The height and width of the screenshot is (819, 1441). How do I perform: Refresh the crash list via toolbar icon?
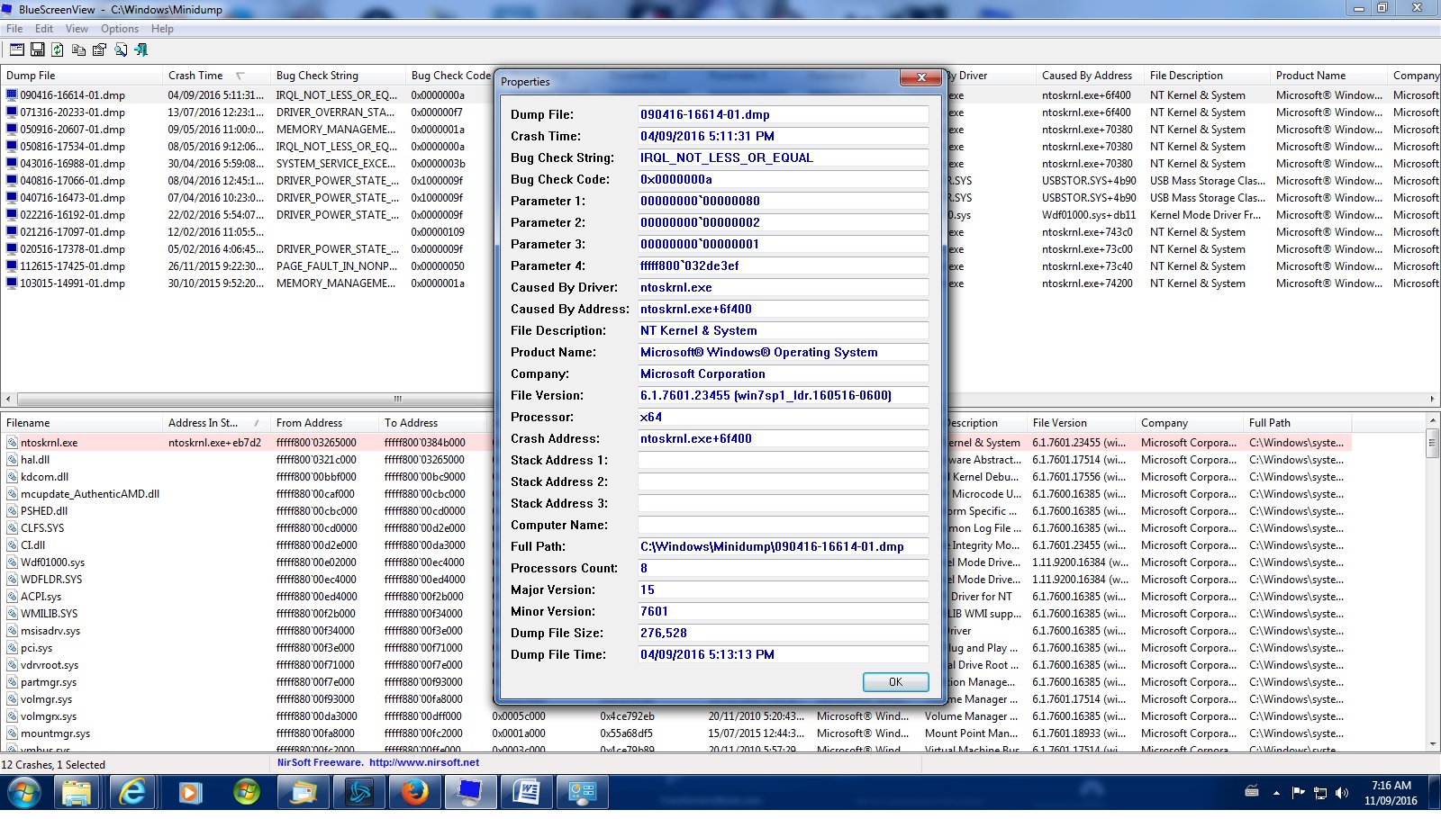(x=58, y=49)
